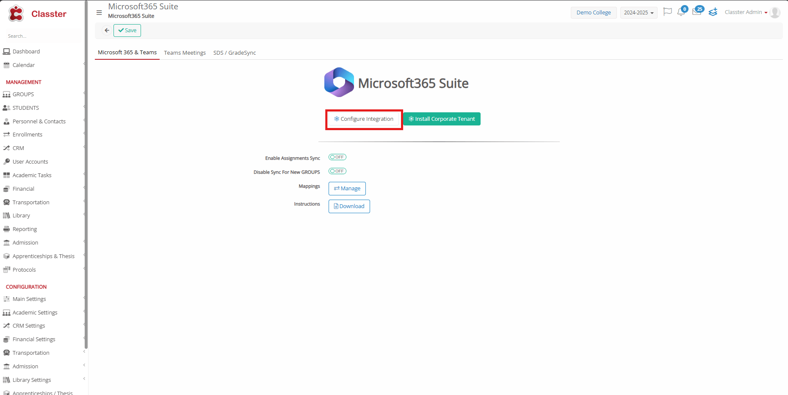The image size is (788, 395).
Task: Click the notification count badge 0
Action: click(x=685, y=9)
